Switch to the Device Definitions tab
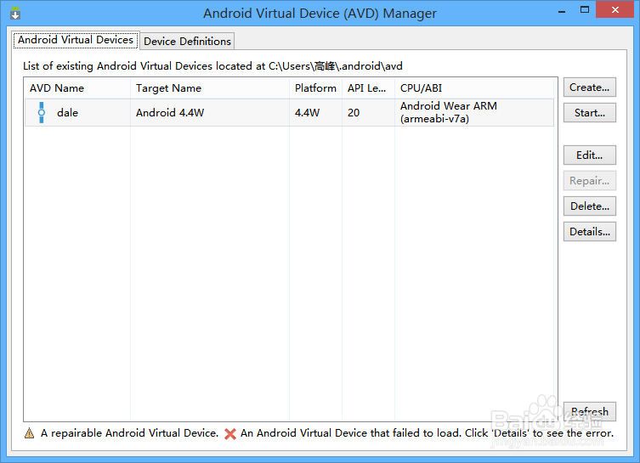640x463 pixels. [x=187, y=41]
